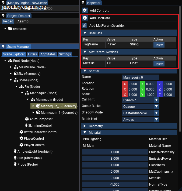Open the Batch Hint dropdown
182x191 pixels.
point(156,119)
